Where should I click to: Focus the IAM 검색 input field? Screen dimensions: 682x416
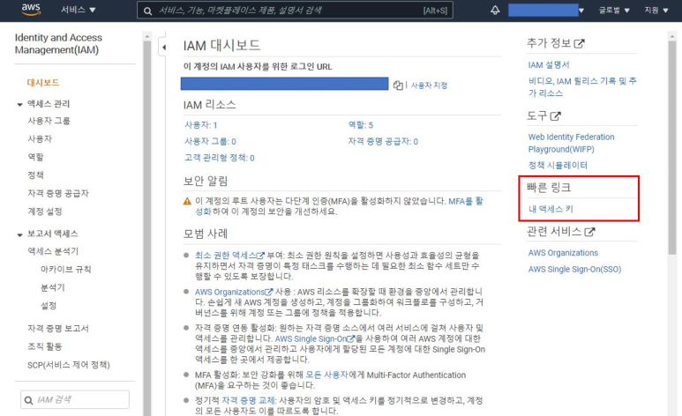pos(75,400)
